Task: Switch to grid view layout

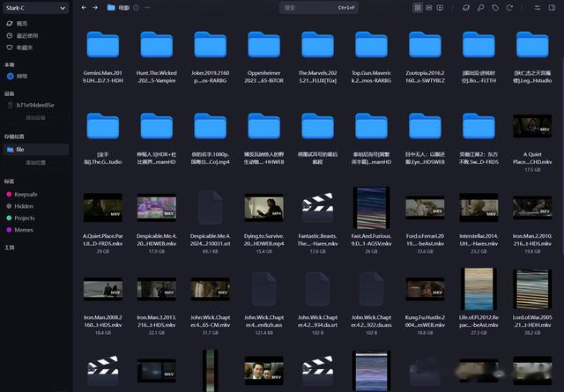Action: 418,8
